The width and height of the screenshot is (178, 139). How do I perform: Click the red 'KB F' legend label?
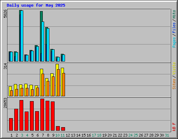click(x=174, y=127)
